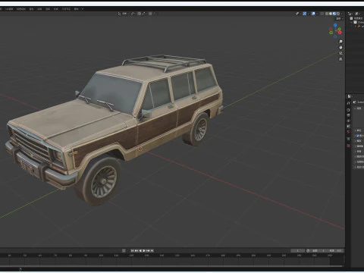Toggle viewport overlays button
364x273 pixels.
pos(313,14)
